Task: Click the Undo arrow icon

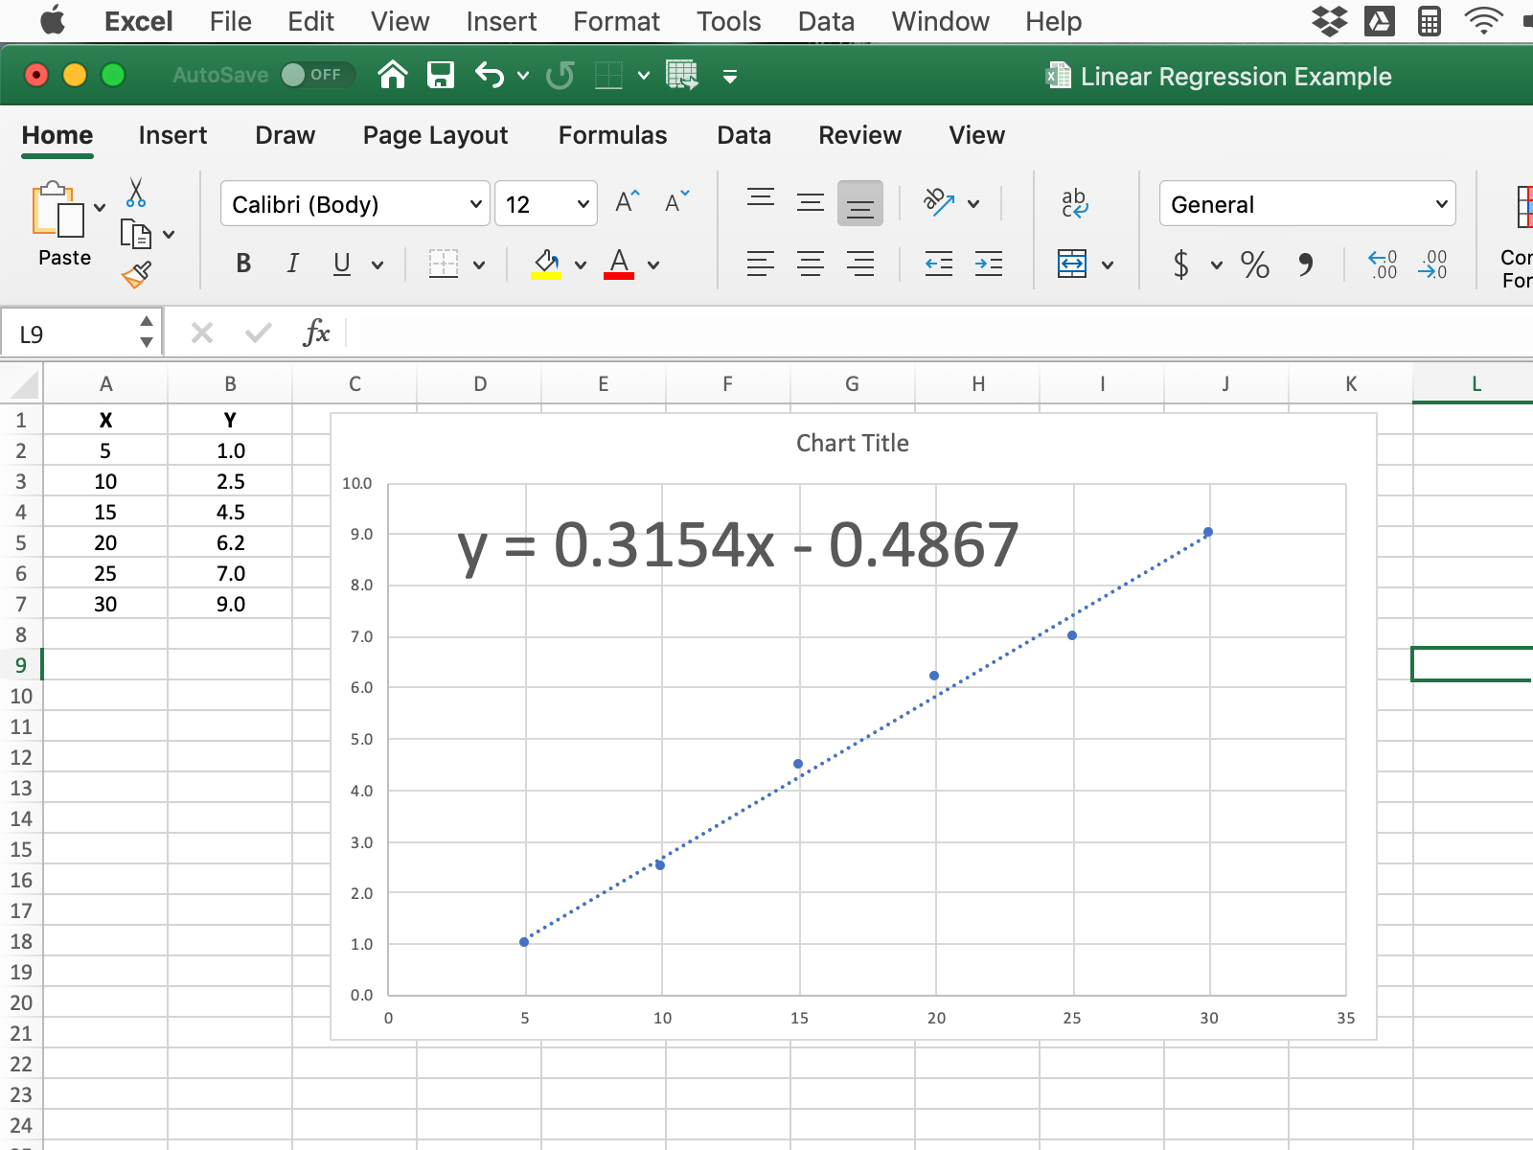Action: click(x=490, y=75)
